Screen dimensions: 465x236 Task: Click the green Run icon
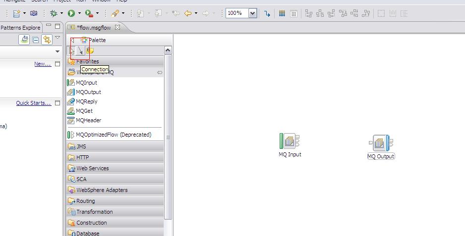tap(71, 13)
